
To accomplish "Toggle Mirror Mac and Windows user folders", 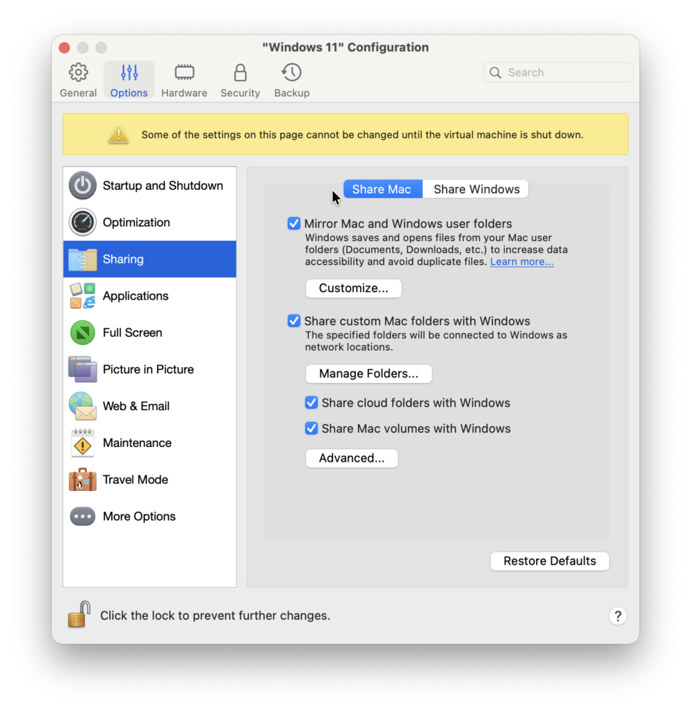I will point(294,223).
